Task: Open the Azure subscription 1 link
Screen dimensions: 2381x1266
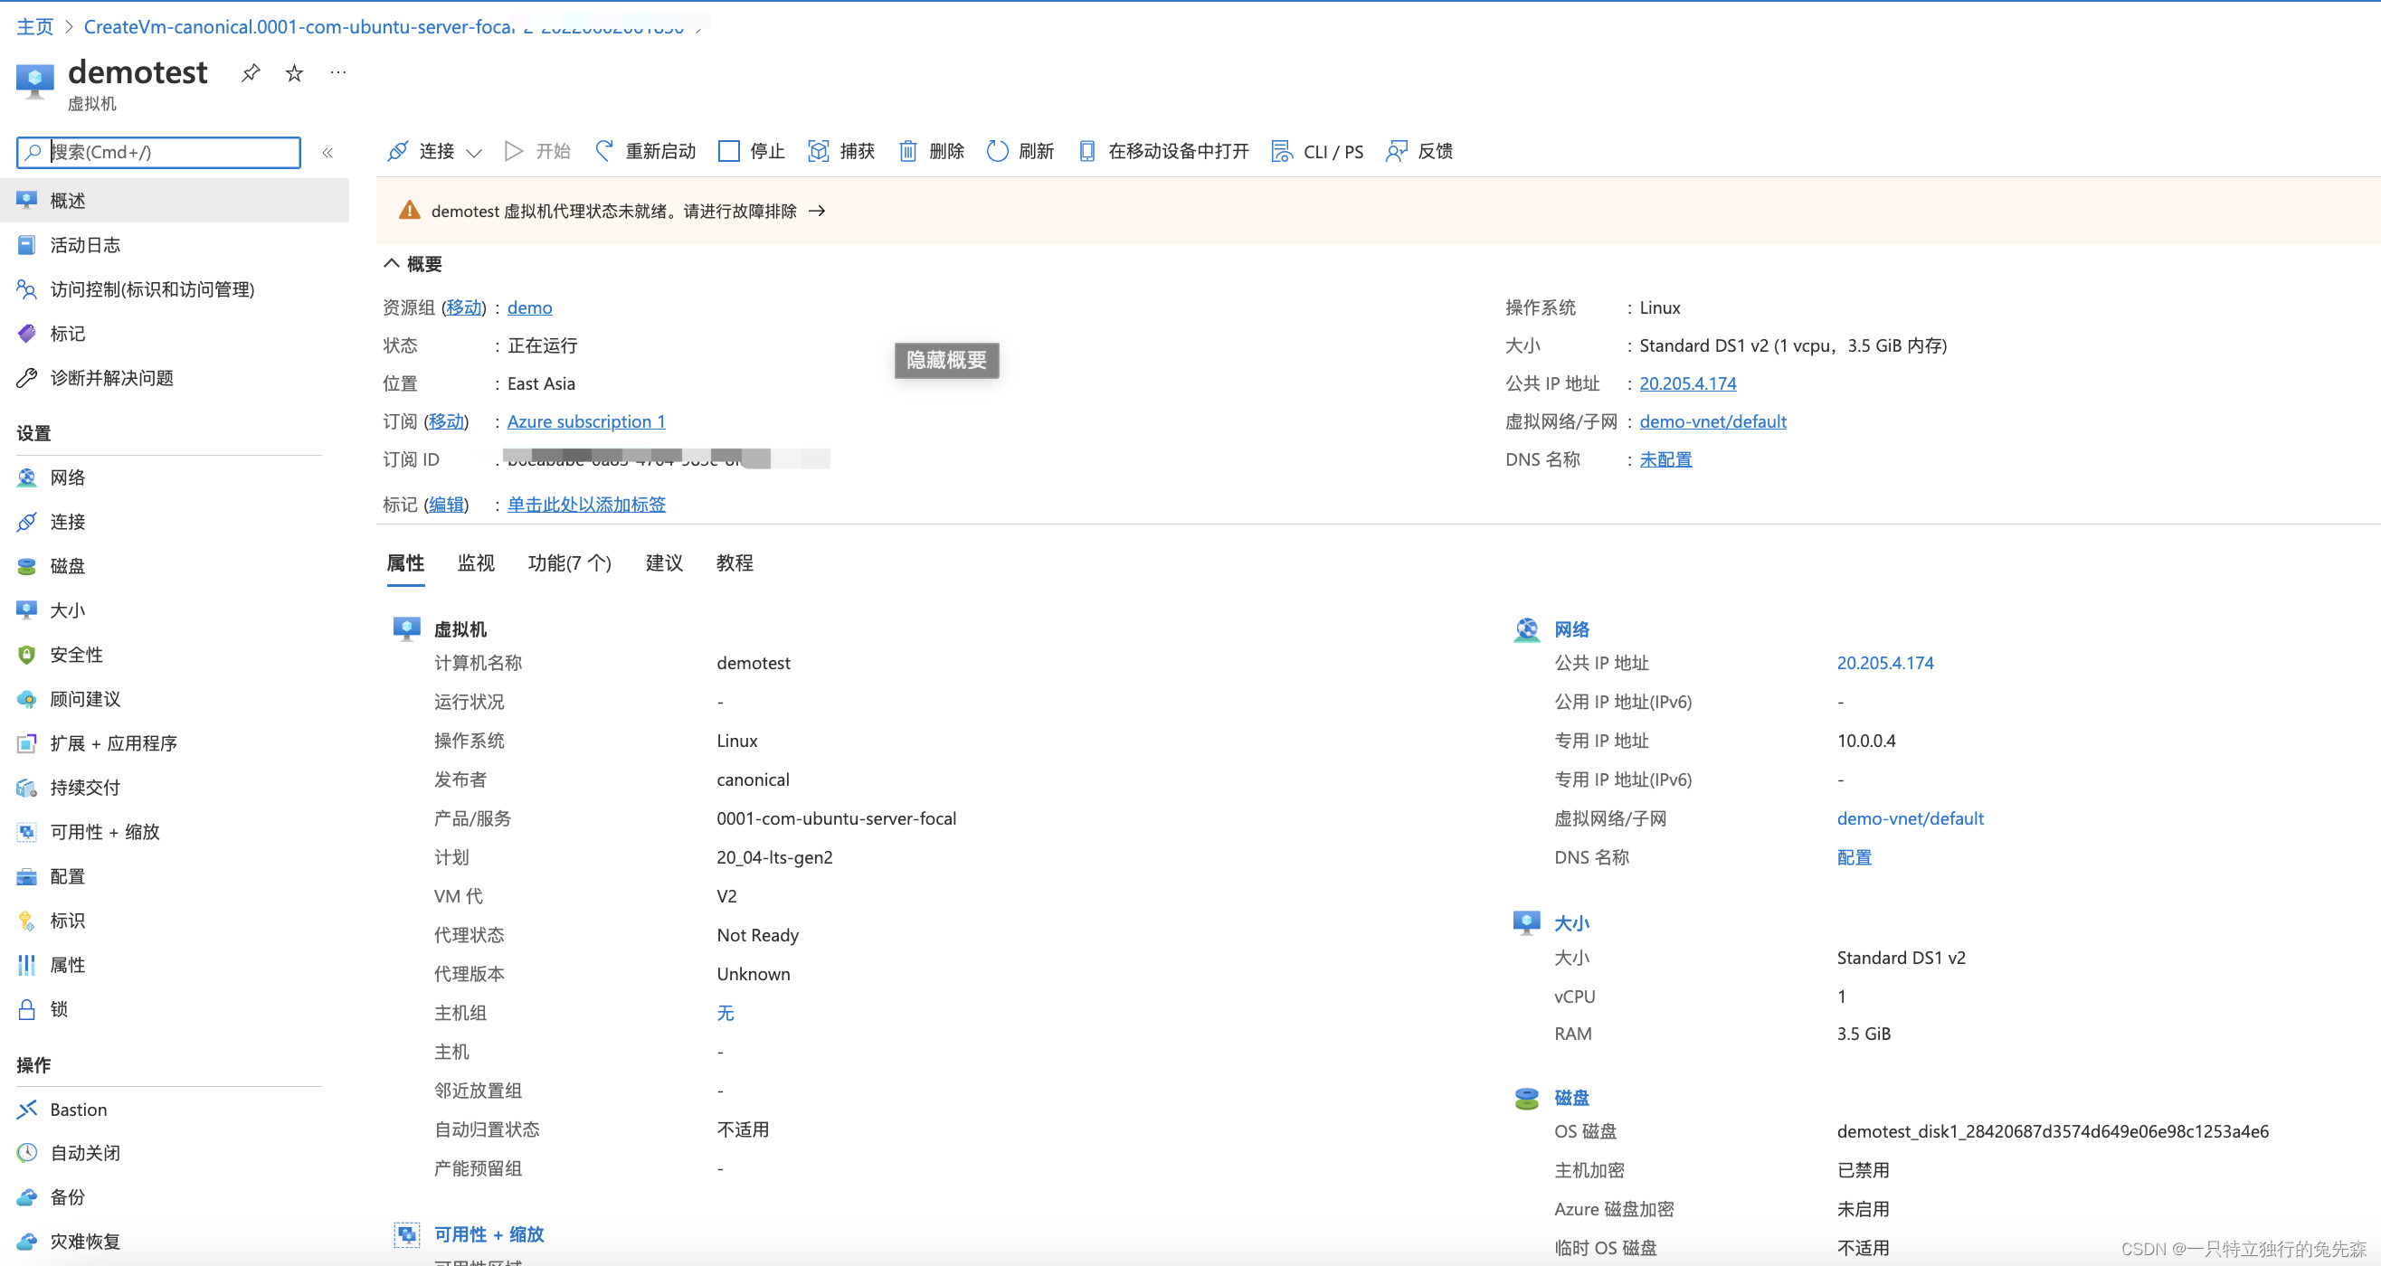Action: click(586, 421)
